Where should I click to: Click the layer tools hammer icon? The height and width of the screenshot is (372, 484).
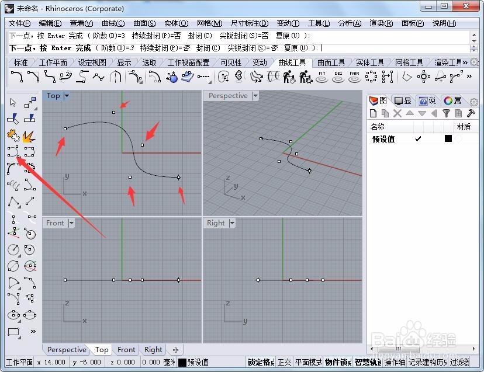tap(471, 113)
